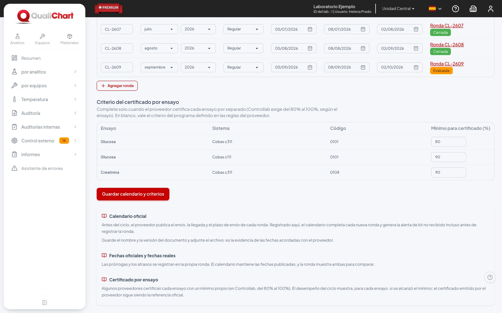The height and width of the screenshot is (313, 502).
Task: Open calendar picker for date 02/10/2026
Action: tap(416, 67)
